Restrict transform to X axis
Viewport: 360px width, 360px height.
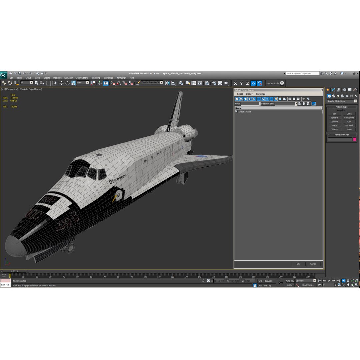235,83
